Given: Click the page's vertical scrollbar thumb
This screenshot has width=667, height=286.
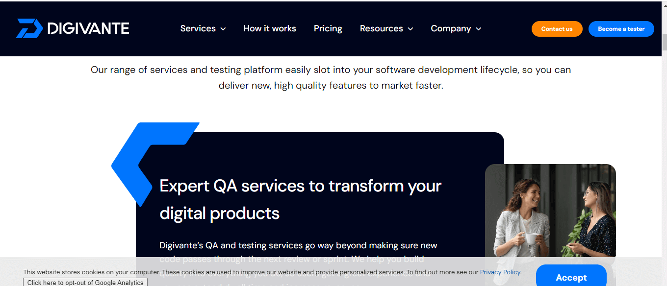Looking at the screenshot, I should (x=665, y=43).
